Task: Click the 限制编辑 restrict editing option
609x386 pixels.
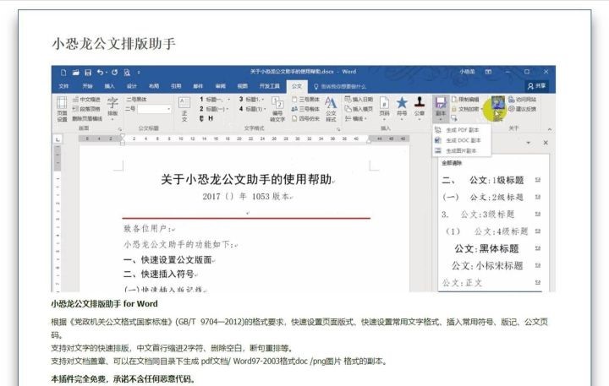Action: pos(465,100)
